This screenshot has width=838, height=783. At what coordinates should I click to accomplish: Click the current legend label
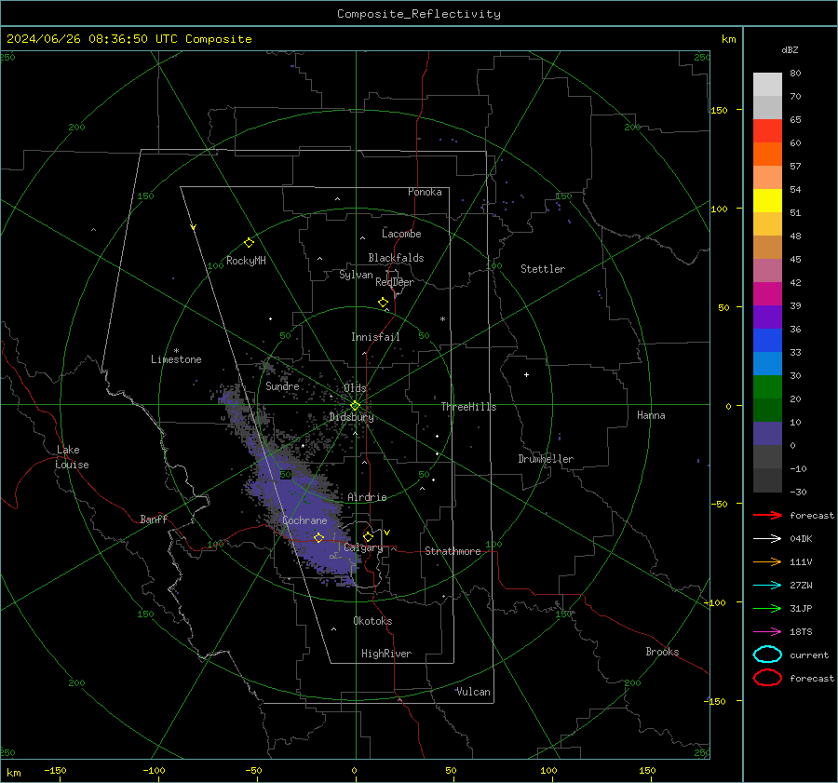click(809, 655)
